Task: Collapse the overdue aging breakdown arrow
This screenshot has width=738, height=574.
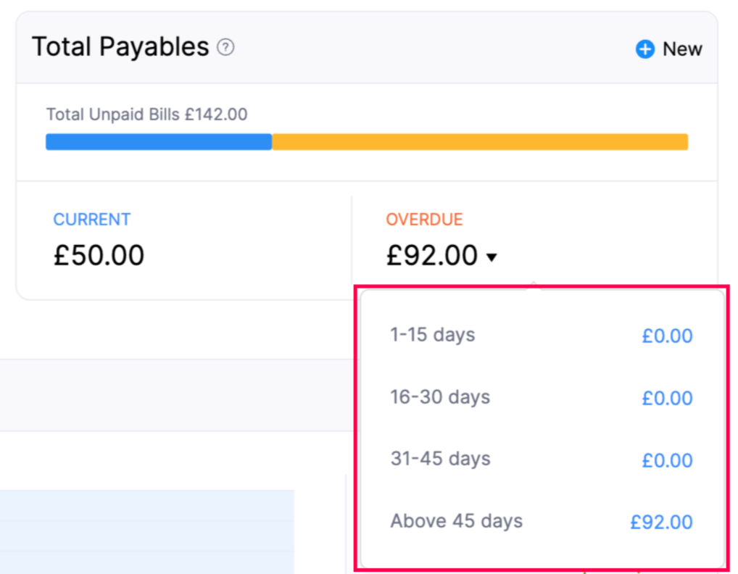Action: point(492,257)
